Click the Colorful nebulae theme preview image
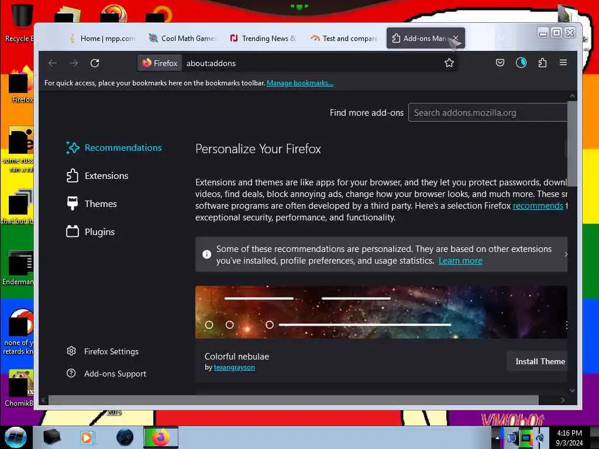The image size is (599, 449). pos(381,312)
